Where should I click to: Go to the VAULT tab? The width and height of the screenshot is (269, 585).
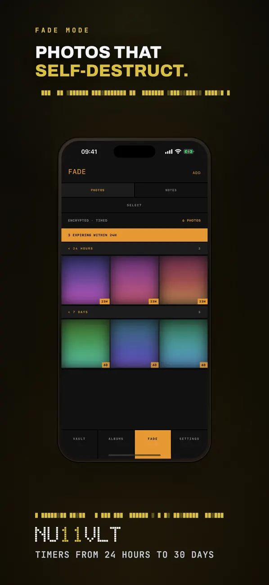coord(79,444)
